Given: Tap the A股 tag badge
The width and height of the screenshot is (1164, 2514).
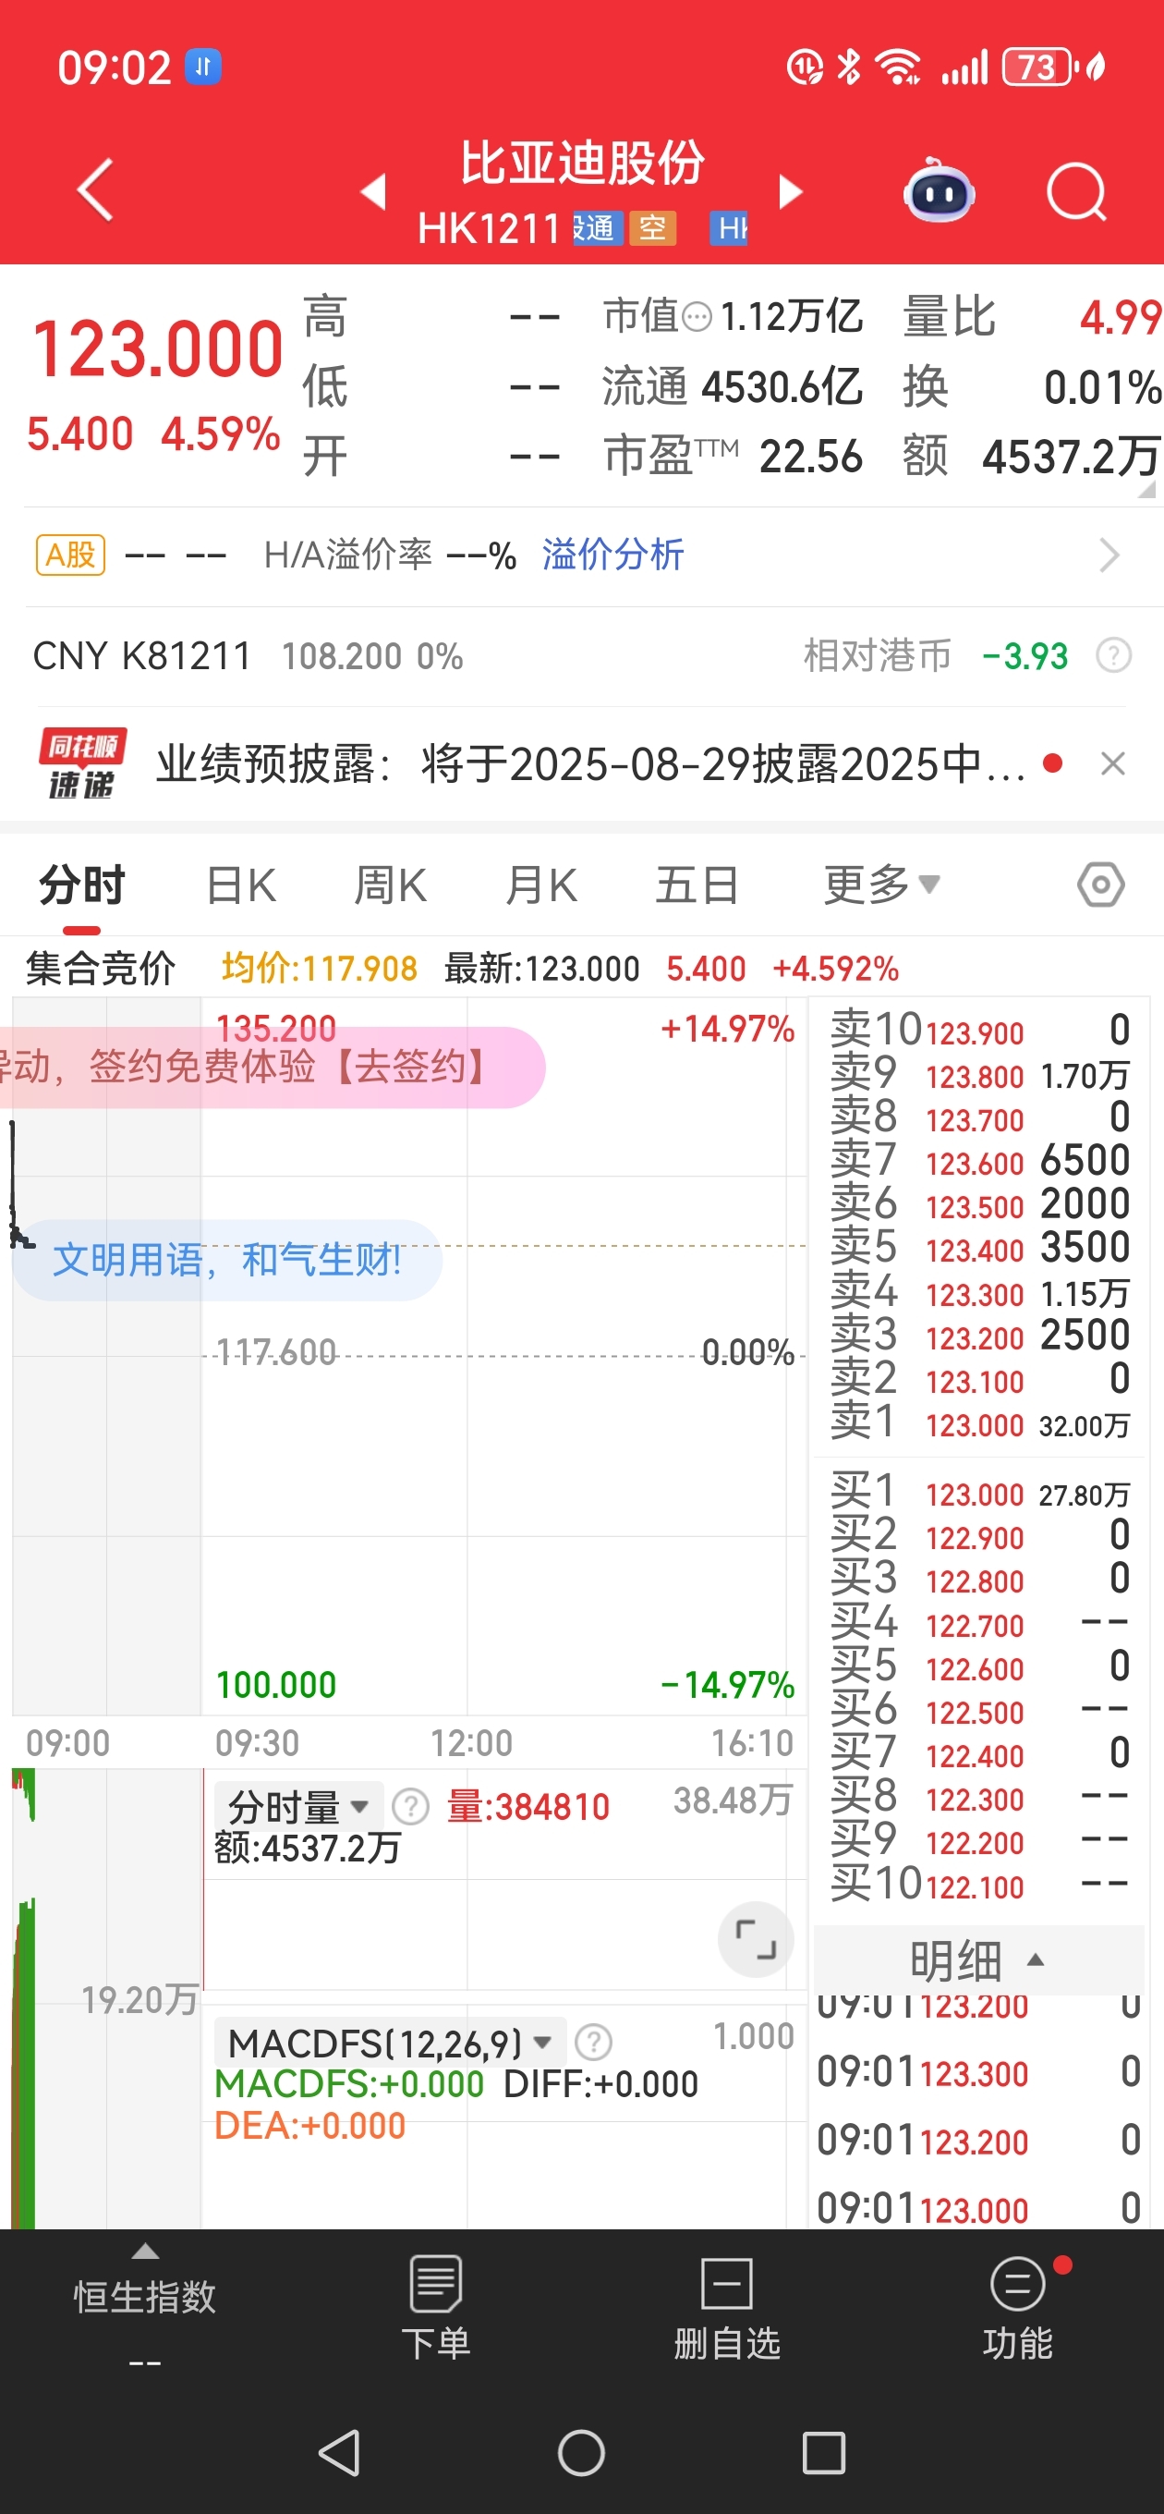Looking at the screenshot, I should [70, 555].
